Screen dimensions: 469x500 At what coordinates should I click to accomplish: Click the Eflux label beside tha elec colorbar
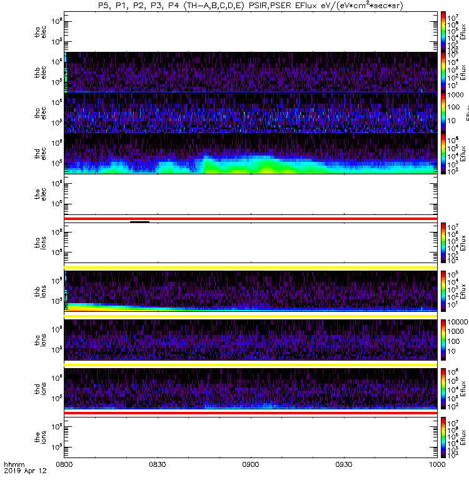(463, 32)
